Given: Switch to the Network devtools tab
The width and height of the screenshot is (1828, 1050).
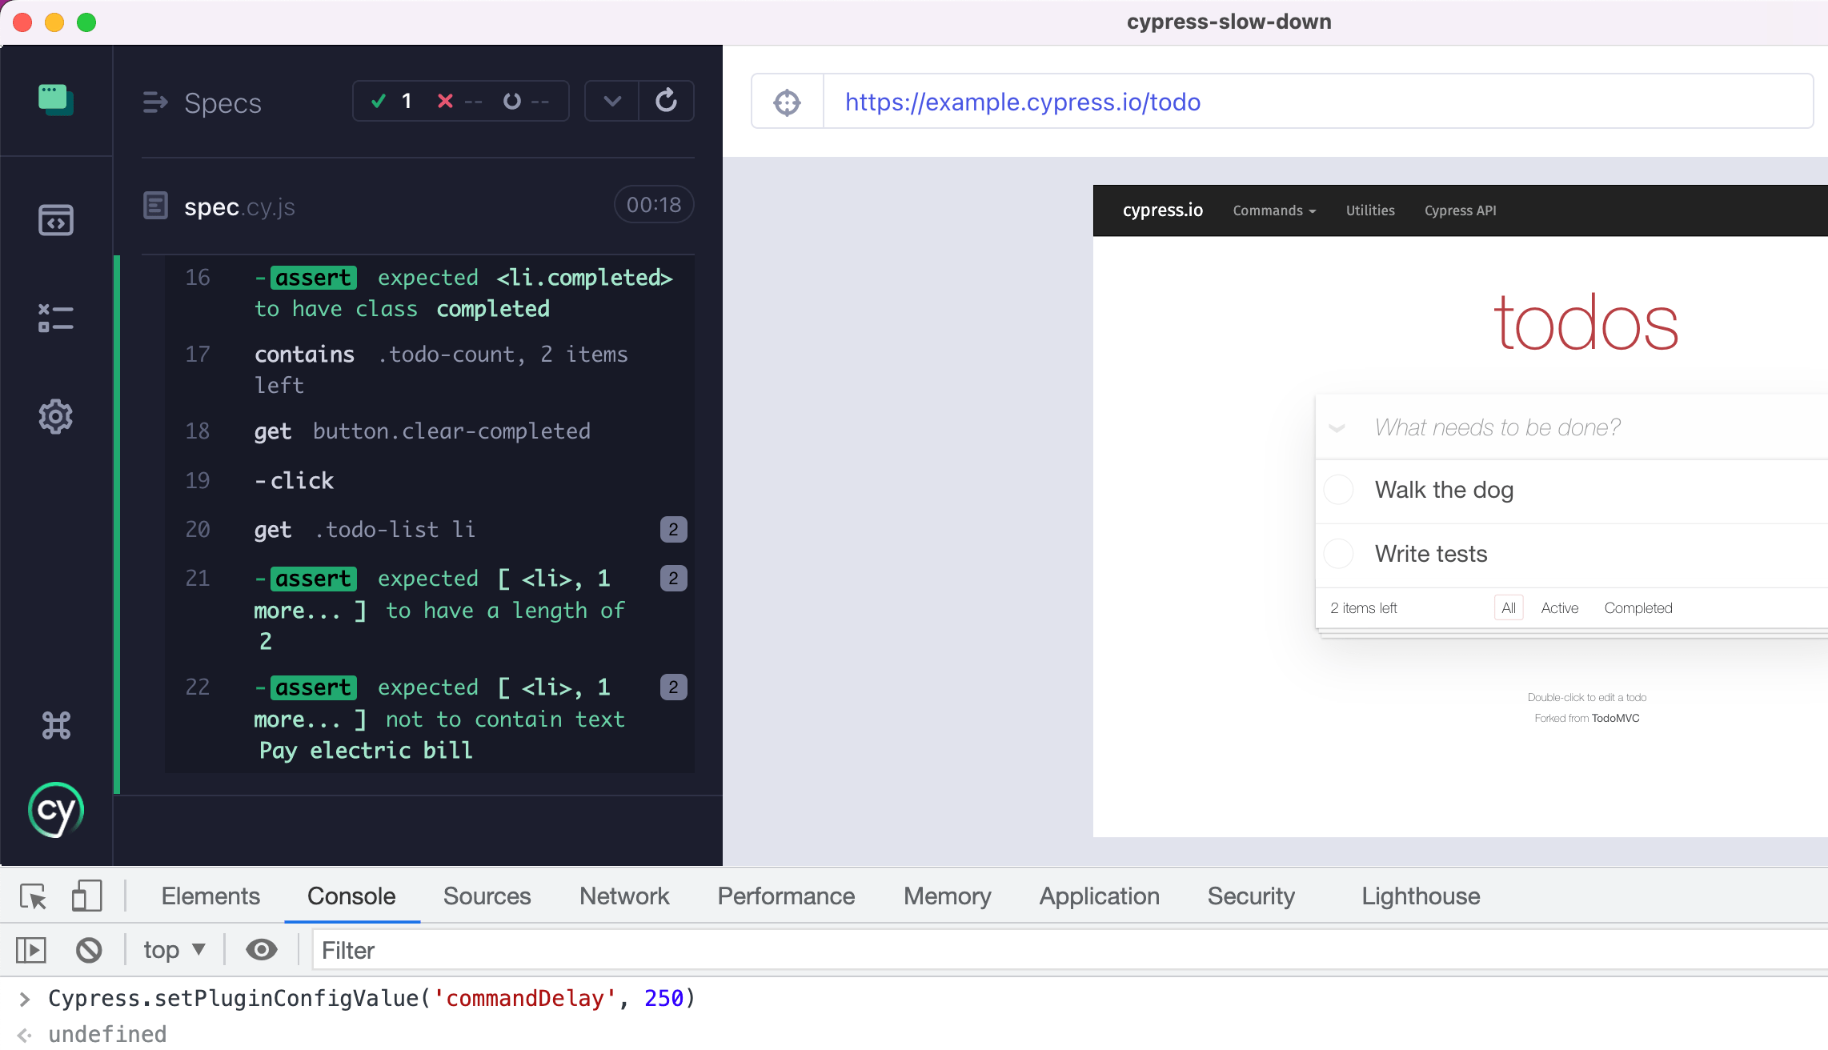Looking at the screenshot, I should [x=623, y=896].
